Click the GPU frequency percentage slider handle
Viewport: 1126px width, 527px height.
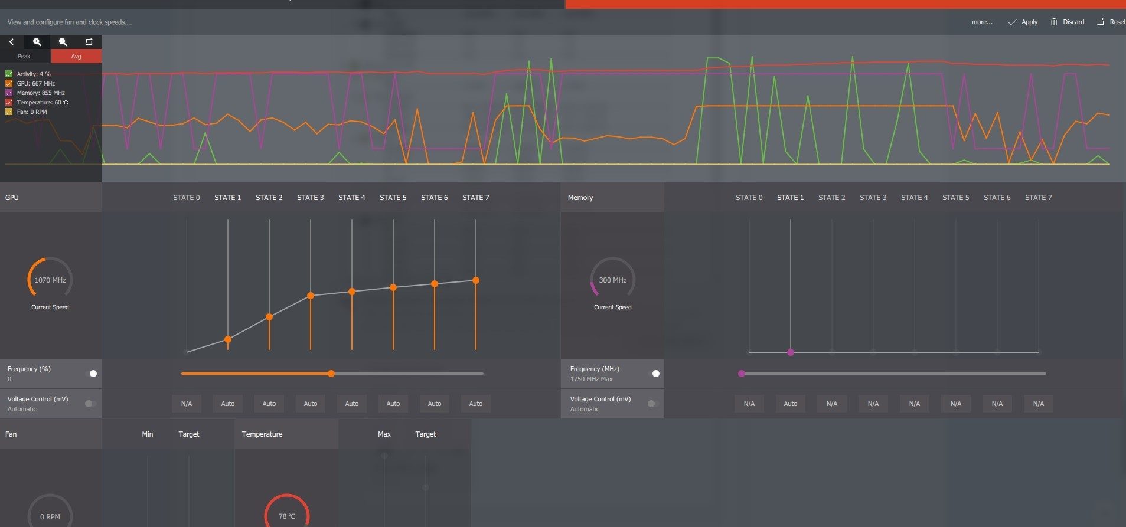point(331,374)
